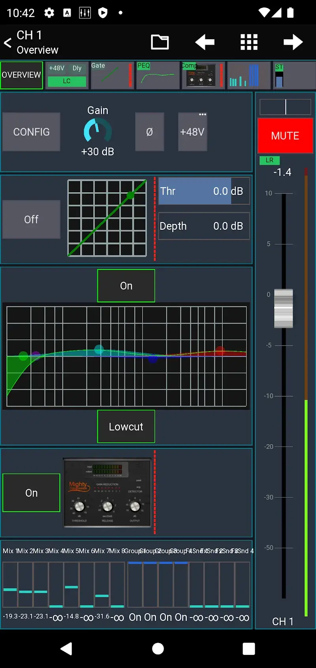This screenshot has height=668, width=316.
Task: Toggle the gate Off button
Action: (31, 219)
